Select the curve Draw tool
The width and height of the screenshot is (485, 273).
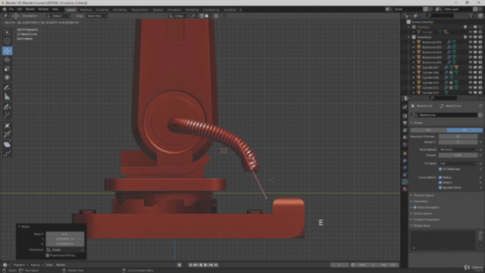(7, 107)
